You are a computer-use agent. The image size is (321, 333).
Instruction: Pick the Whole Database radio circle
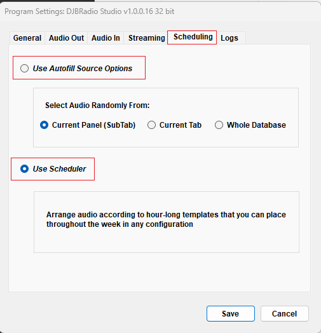click(x=219, y=125)
